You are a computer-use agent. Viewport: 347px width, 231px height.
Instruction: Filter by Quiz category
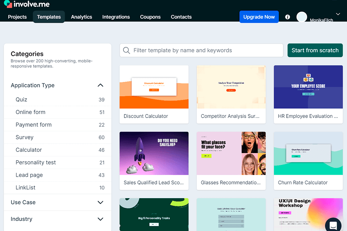57,100
